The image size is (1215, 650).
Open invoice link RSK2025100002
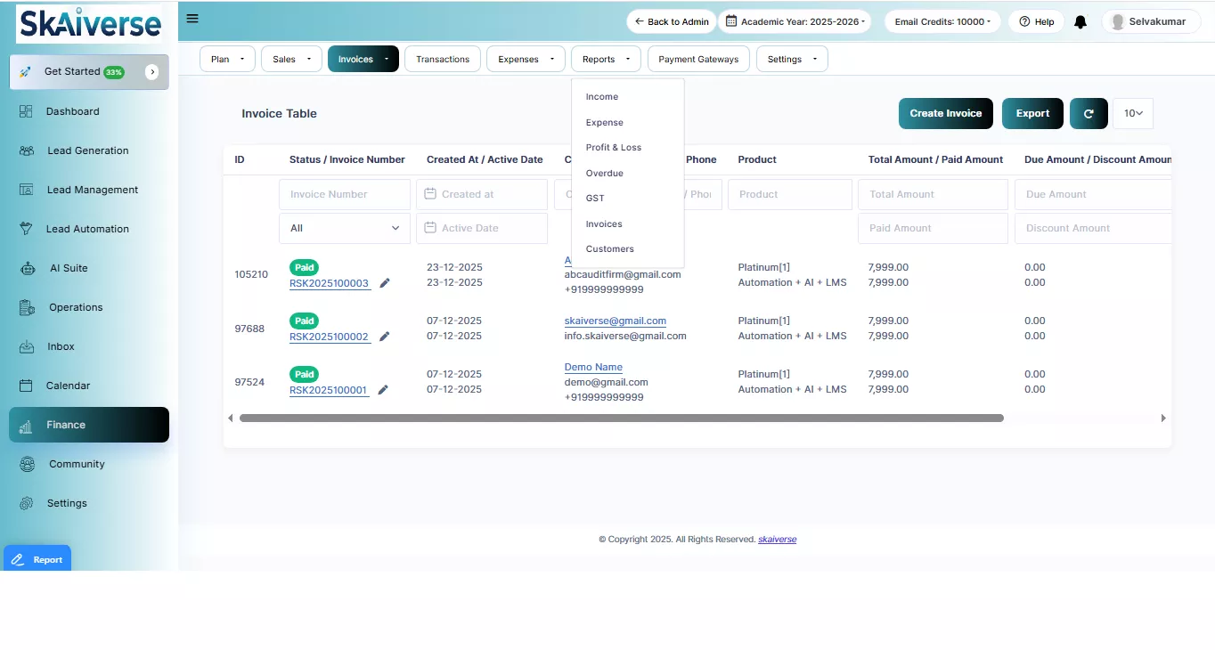click(x=329, y=337)
